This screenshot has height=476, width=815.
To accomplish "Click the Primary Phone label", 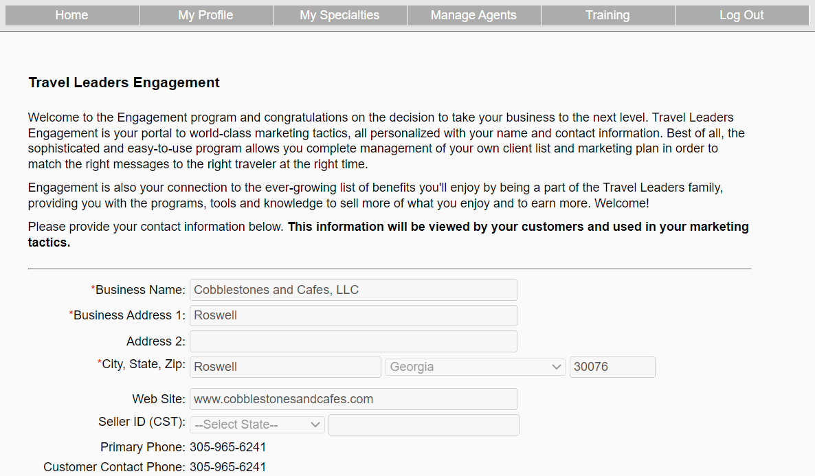I will (x=142, y=447).
